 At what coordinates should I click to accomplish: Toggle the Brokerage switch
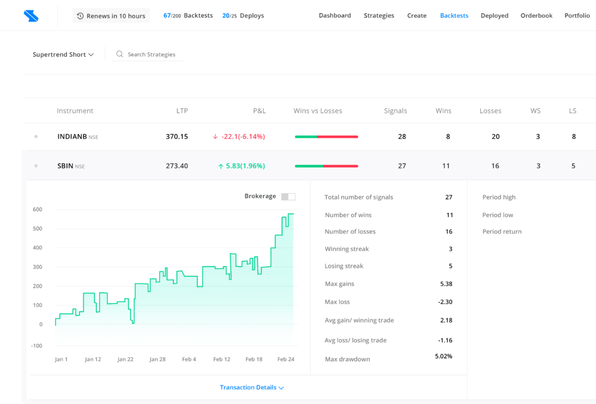[288, 197]
